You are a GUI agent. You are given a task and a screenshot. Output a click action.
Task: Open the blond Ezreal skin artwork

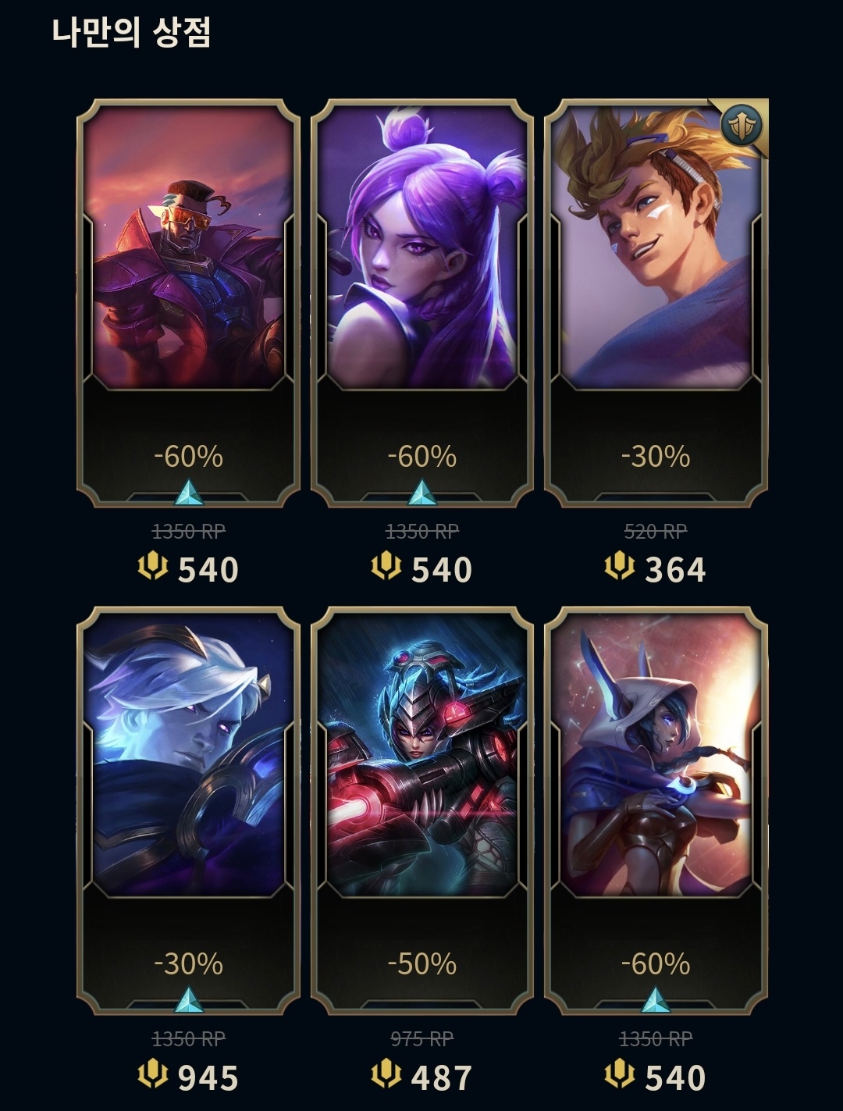click(x=656, y=246)
